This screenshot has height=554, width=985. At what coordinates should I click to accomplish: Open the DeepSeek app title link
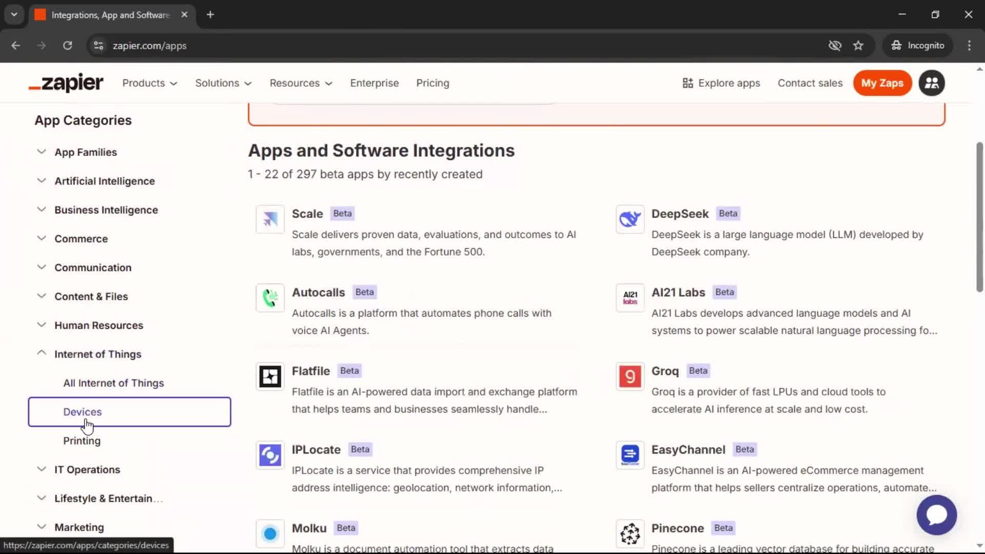pyautogui.click(x=680, y=214)
